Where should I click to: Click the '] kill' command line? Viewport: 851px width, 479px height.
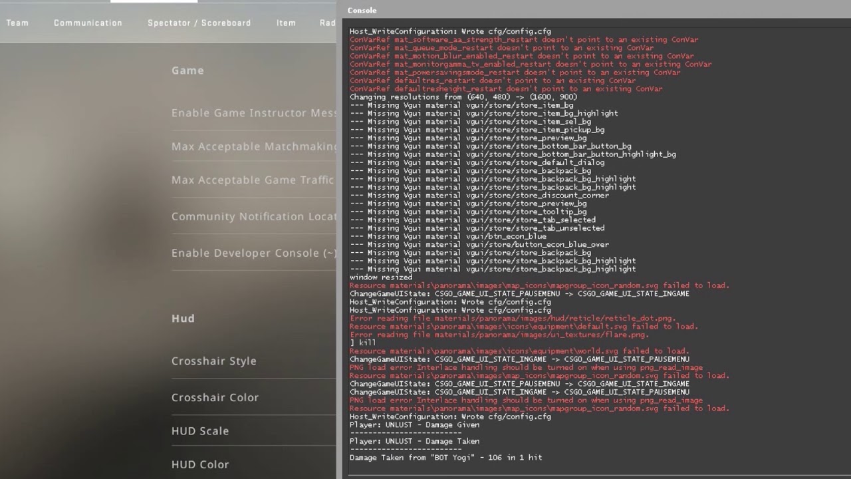point(362,343)
